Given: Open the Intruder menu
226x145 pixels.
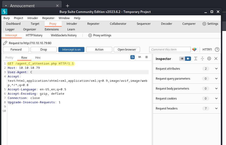Looking at the screenshot, I should [33, 18].
